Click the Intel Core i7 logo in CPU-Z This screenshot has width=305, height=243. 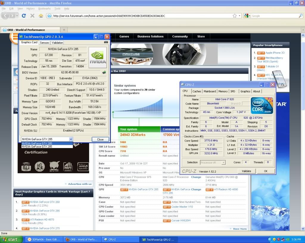click(262, 106)
